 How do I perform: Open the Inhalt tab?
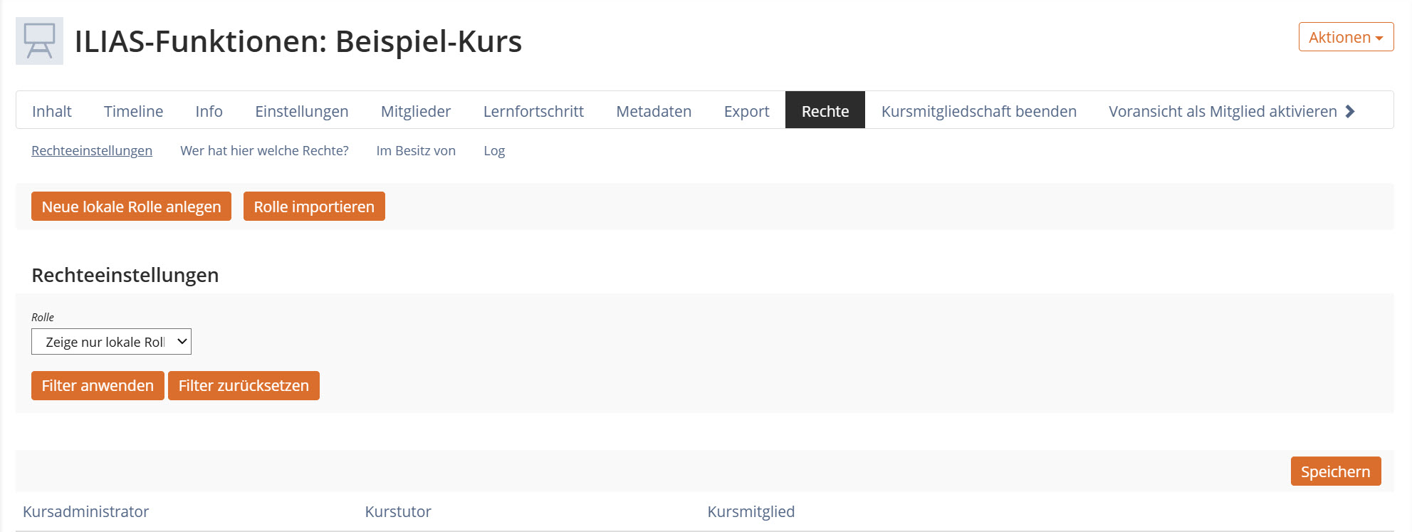pyautogui.click(x=51, y=111)
